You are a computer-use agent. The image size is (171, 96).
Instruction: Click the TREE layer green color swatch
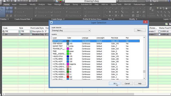coord(68,51)
